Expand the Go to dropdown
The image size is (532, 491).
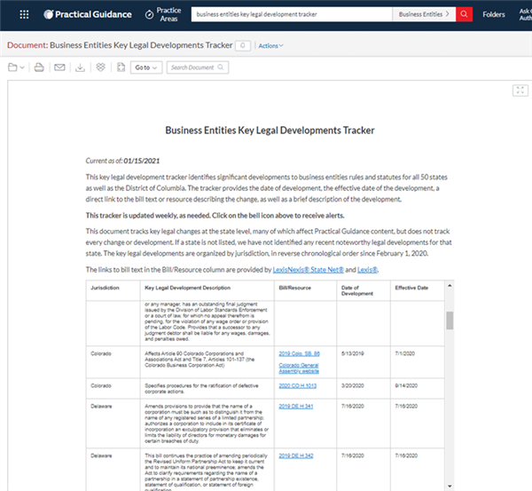point(146,67)
